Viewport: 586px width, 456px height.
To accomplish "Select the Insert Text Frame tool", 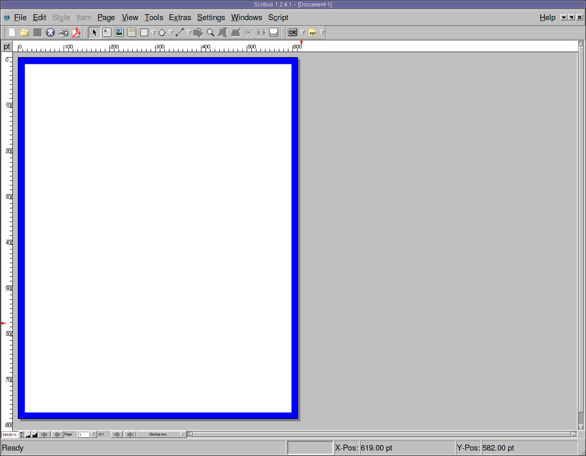I will [107, 32].
